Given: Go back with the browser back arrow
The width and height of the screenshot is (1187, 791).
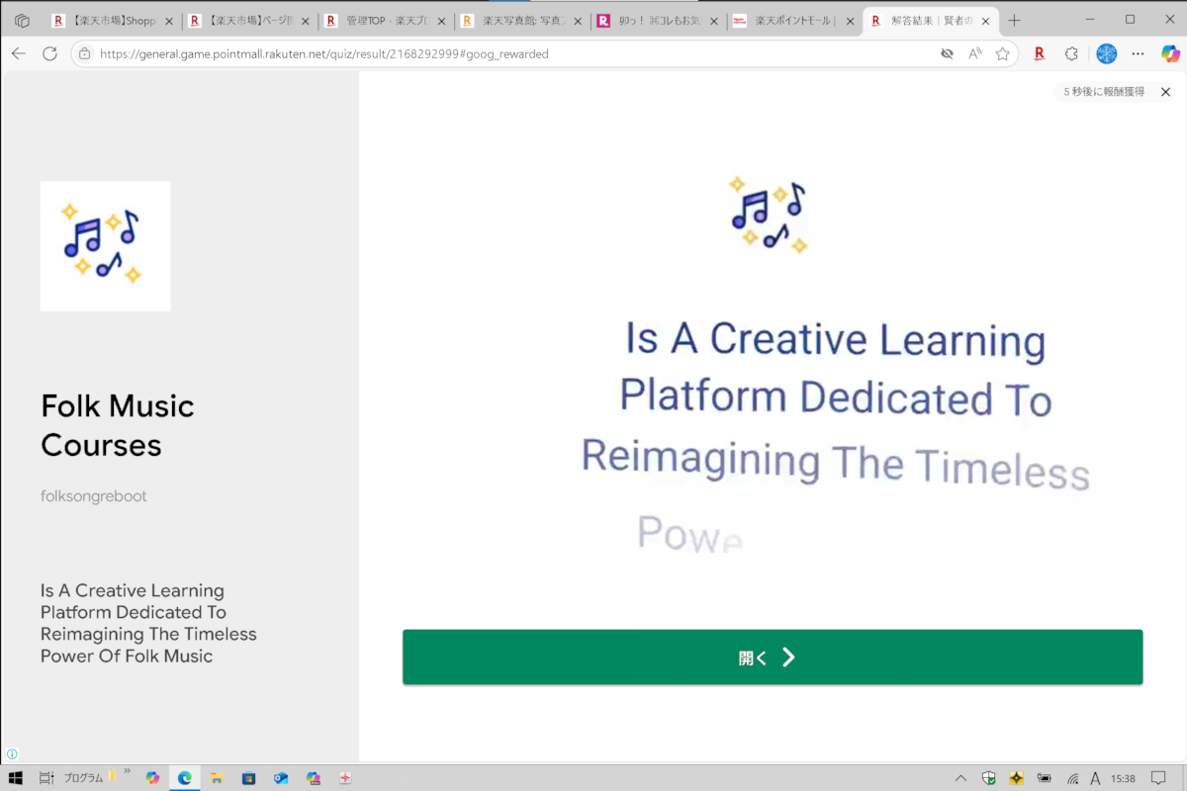Looking at the screenshot, I should (x=19, y=54).
